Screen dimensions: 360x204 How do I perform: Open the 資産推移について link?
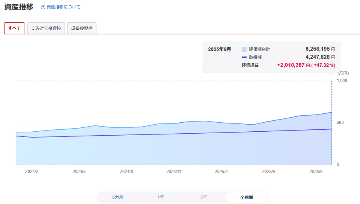click(63, 7)
